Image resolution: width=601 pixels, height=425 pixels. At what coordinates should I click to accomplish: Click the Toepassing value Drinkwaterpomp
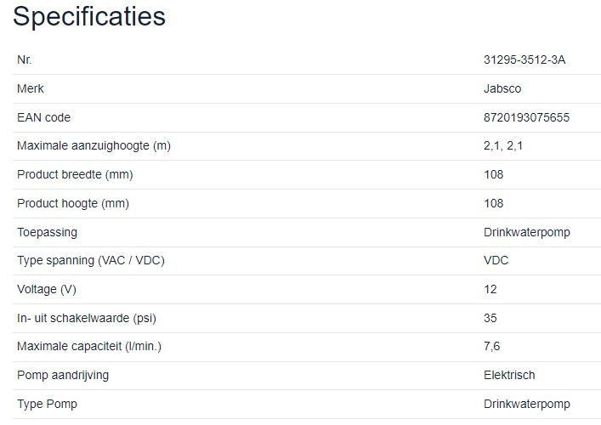pyautogui.click(x=526, y=232)
